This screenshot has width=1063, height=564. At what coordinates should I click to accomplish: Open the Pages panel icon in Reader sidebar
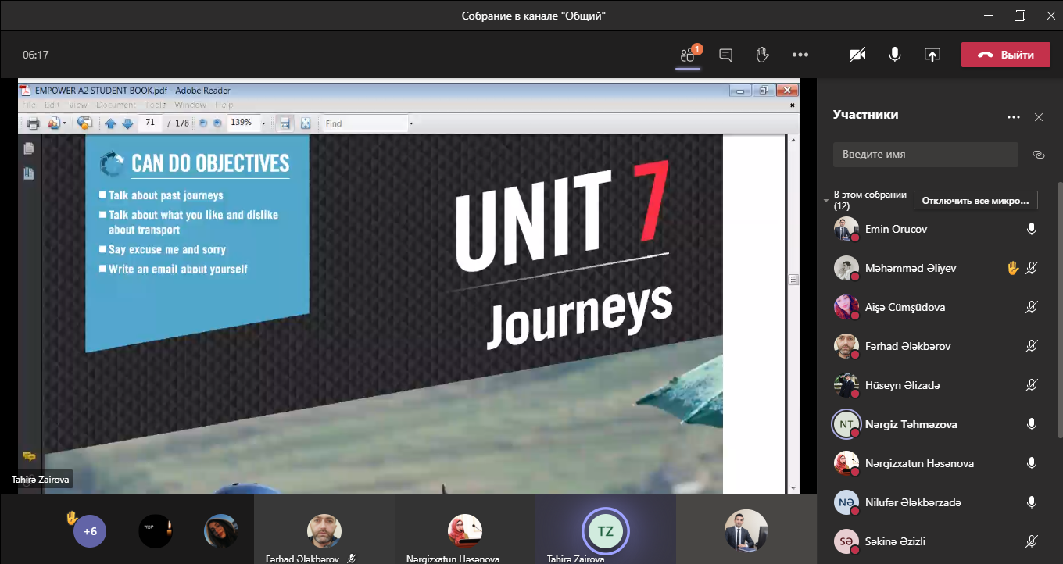coord(29,148)
